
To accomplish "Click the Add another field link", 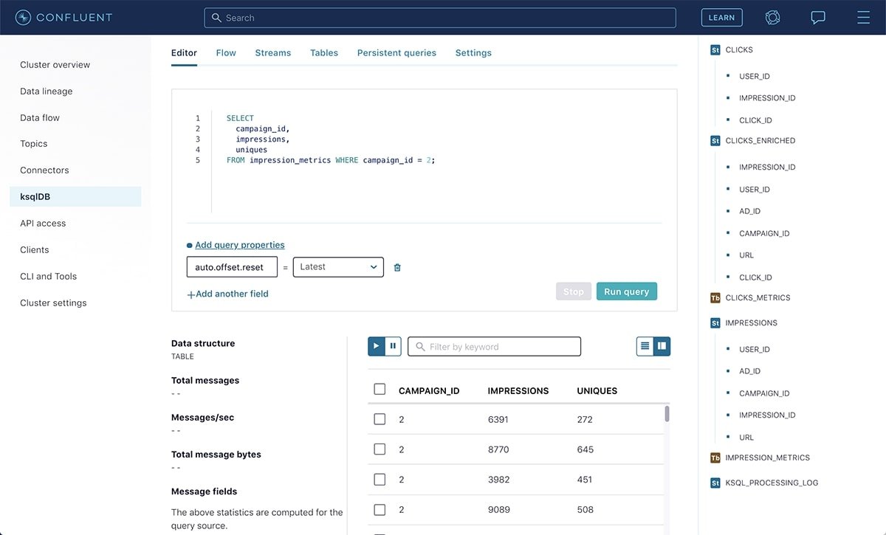I will [228, 293].
